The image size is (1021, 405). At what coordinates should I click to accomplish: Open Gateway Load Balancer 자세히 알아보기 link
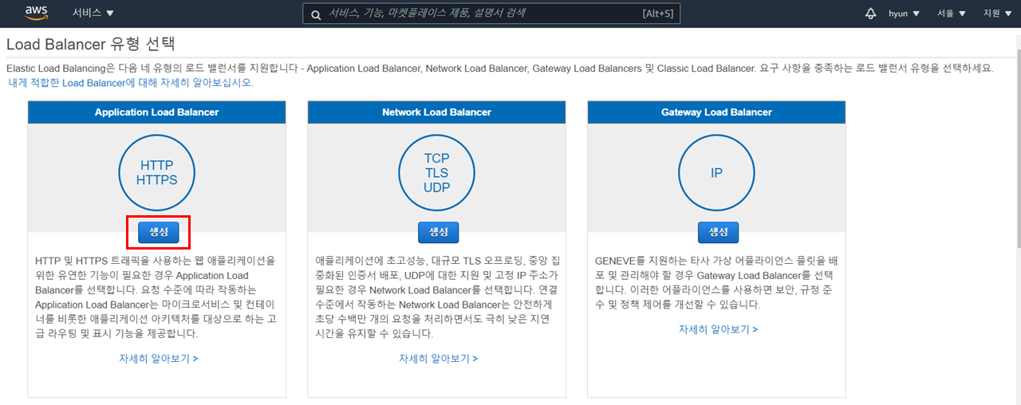718,329
